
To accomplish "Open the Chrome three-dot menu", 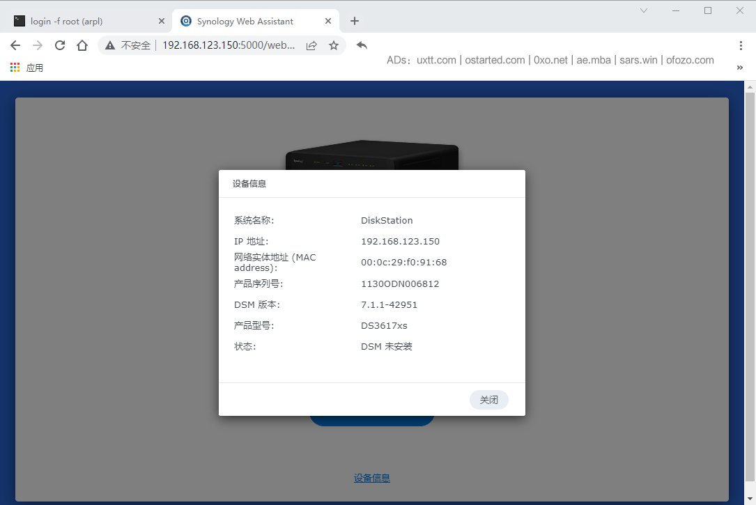I will point(741,45).
